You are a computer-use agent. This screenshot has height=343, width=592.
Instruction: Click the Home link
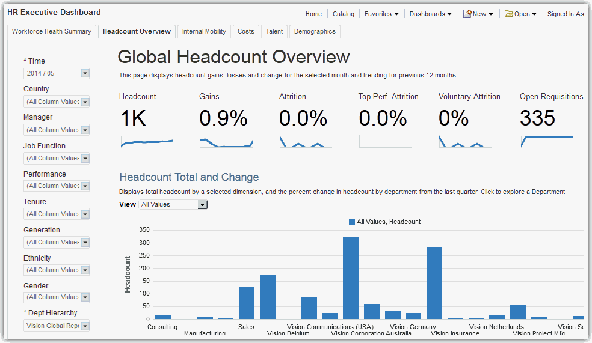[313, 14]
